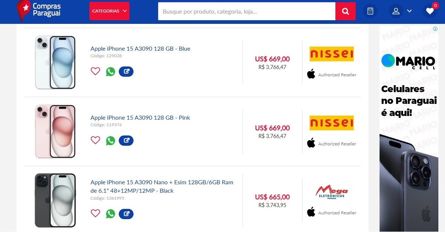Expand the Categorias dropdown
This screenshot has width=445, height=232.
click(109, 11)
